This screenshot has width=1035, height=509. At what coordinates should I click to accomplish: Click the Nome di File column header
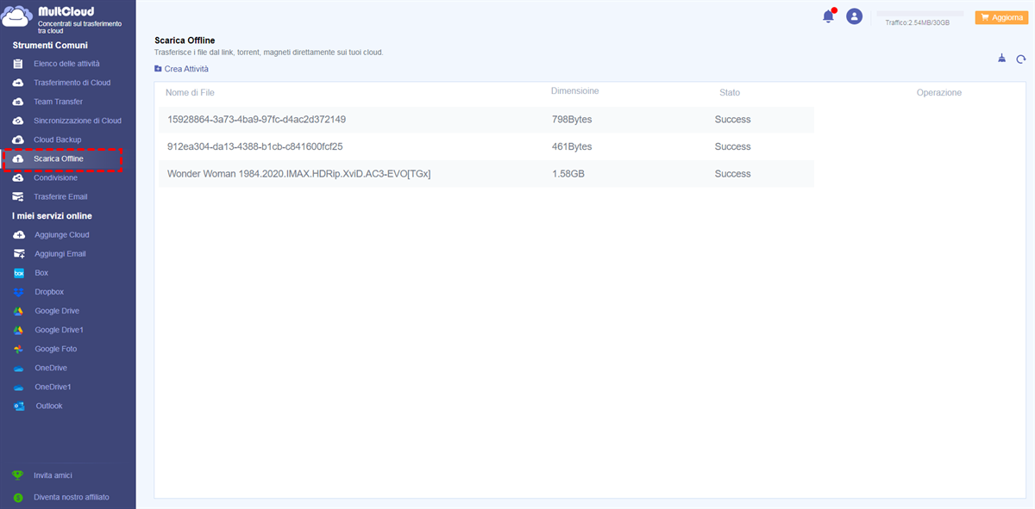click(190, 92)
